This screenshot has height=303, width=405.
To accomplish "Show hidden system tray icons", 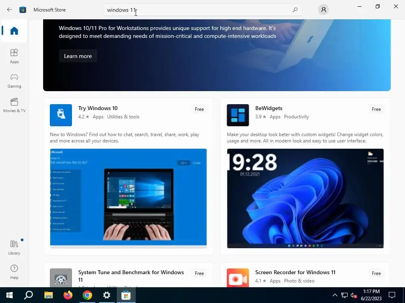I will [335, 295].
